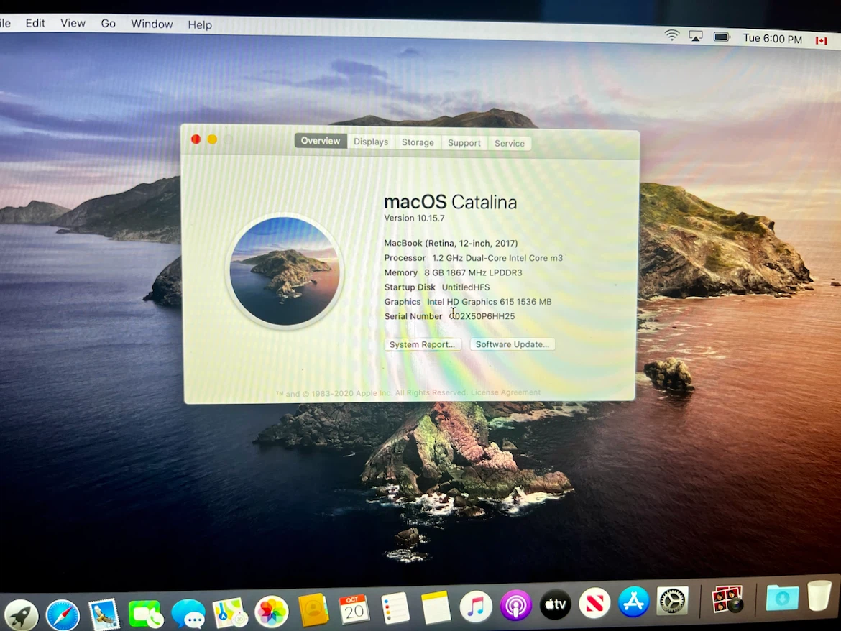Switch to the Support tab
The image size is (841, 631).
(x=464, y=142)
